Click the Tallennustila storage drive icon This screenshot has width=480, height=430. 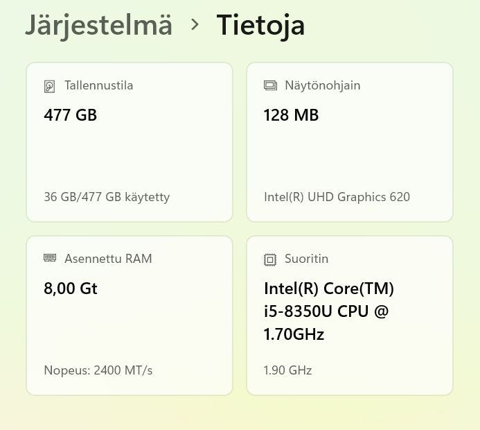click(x=49, y=86)
